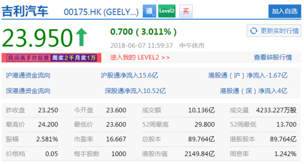This screenshot has height=164, width=304.
Task: Click 港股股本 value 89.764亿
Action: (283, 139)
